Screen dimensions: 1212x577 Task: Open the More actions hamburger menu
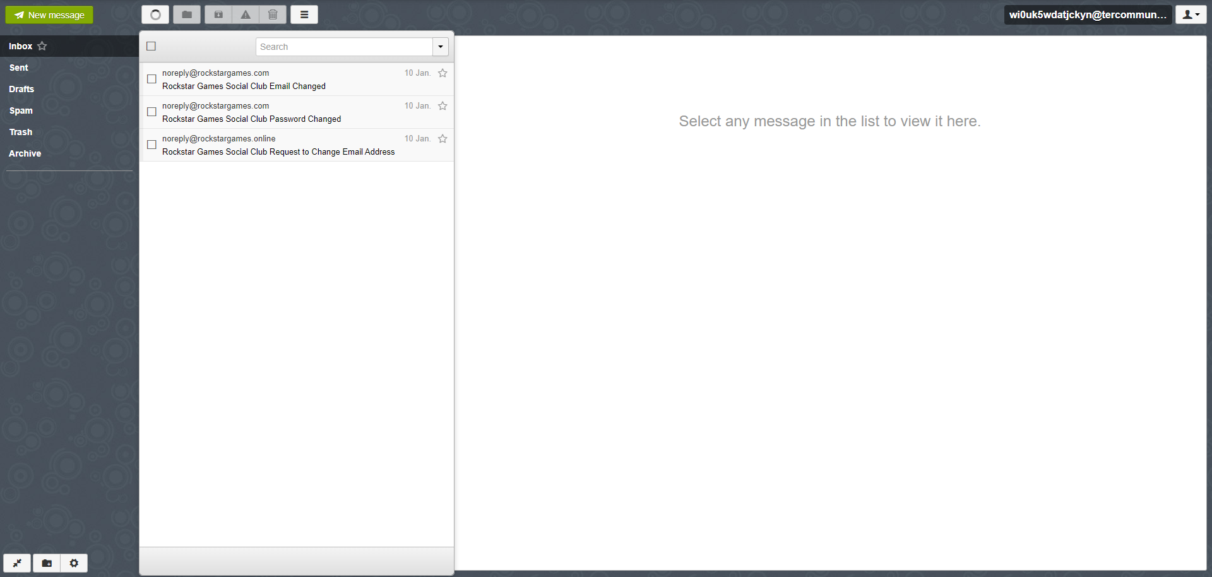point(304,15)
